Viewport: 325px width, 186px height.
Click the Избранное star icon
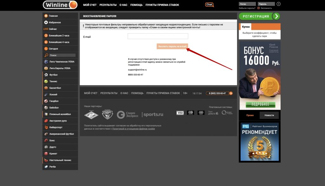click(46, 22)
